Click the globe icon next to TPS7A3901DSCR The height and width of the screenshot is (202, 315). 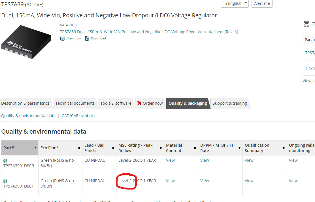click(x=5, y=161)
